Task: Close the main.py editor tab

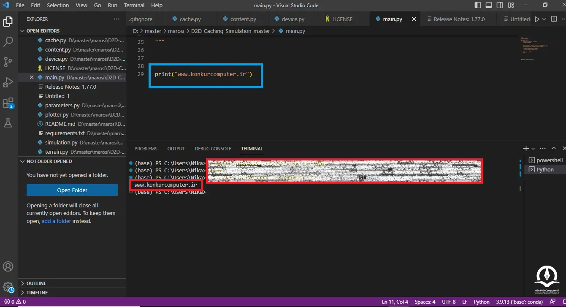Action: tap(414, 19)
